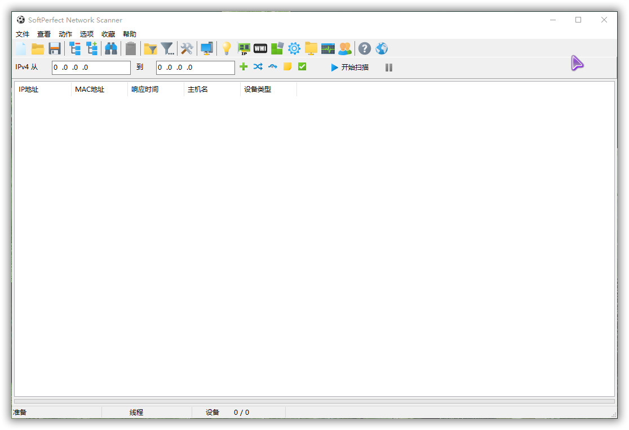Viewport: 629px width, 430px height.
Task: Open the 选项 menu
Action: (x=87, y=34)
